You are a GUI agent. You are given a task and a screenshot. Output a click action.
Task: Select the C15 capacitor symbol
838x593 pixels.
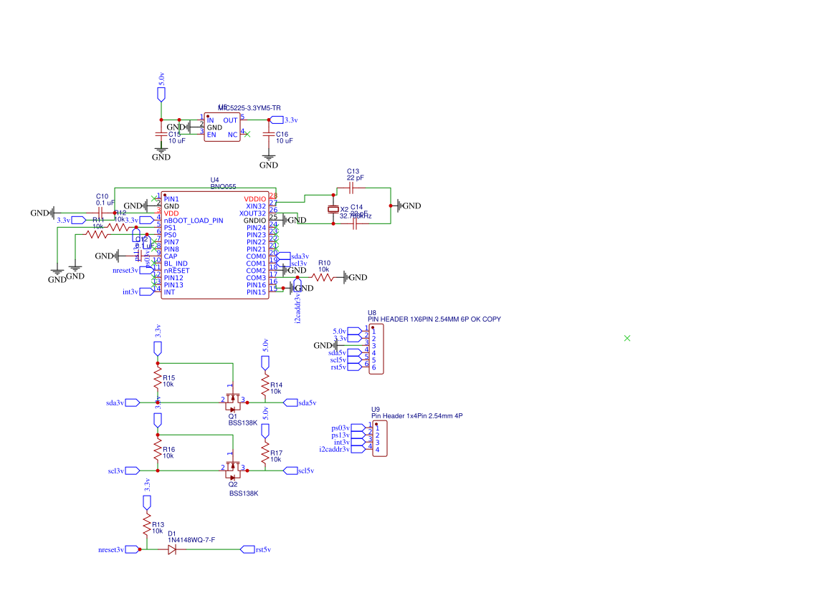161,134
